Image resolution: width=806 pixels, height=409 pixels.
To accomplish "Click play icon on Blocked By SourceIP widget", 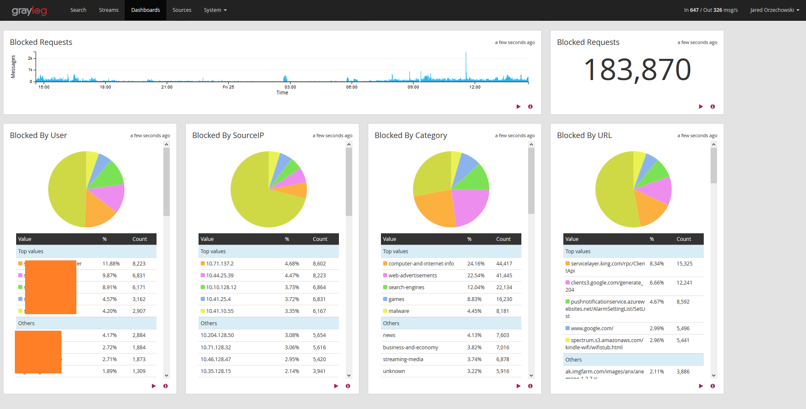I will coord(336,386).
